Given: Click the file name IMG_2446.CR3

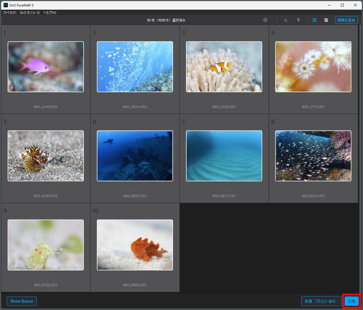Looking at the screenshot, I should pos(46,107).
